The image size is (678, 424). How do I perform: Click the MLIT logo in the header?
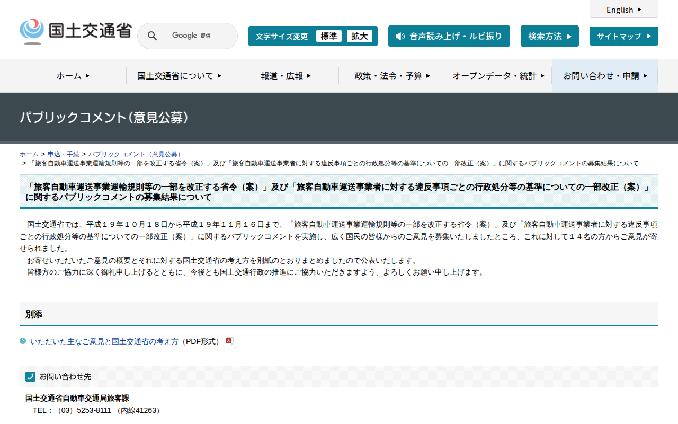tap(75, 32)
